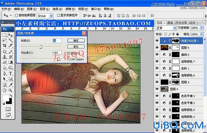Select the Rectangular Marquee tool
The height and width of the screenshot is (133, 207).
(x=4, y=35)
